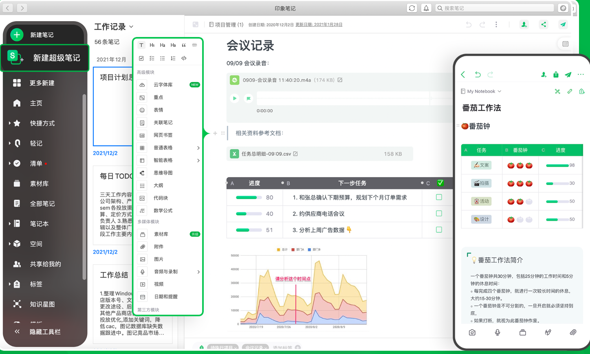Go back with the title bar back arrow
Image resolution: width=590 pixels, height=354 pixels.
[x=8, y=8]
